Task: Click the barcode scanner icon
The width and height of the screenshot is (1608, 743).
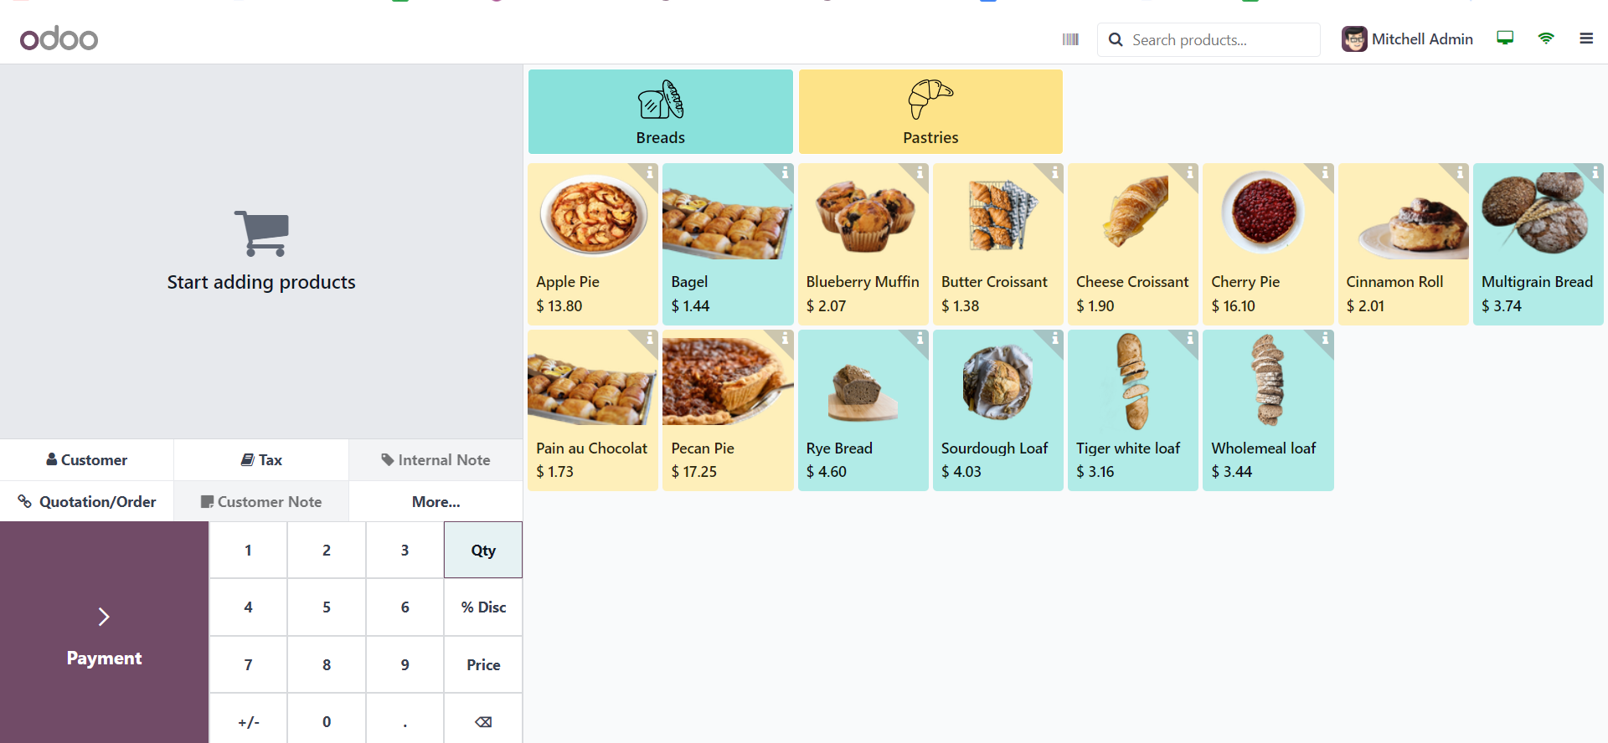Action: [1070, 39]
